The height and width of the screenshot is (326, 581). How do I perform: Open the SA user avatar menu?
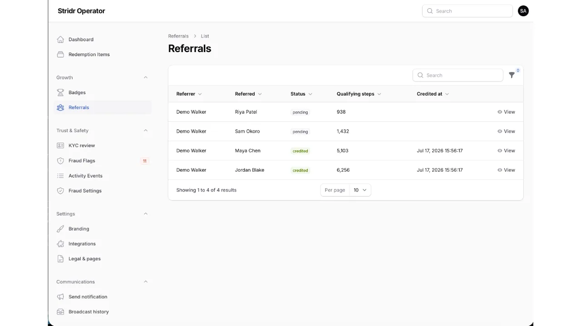point(523,11)
